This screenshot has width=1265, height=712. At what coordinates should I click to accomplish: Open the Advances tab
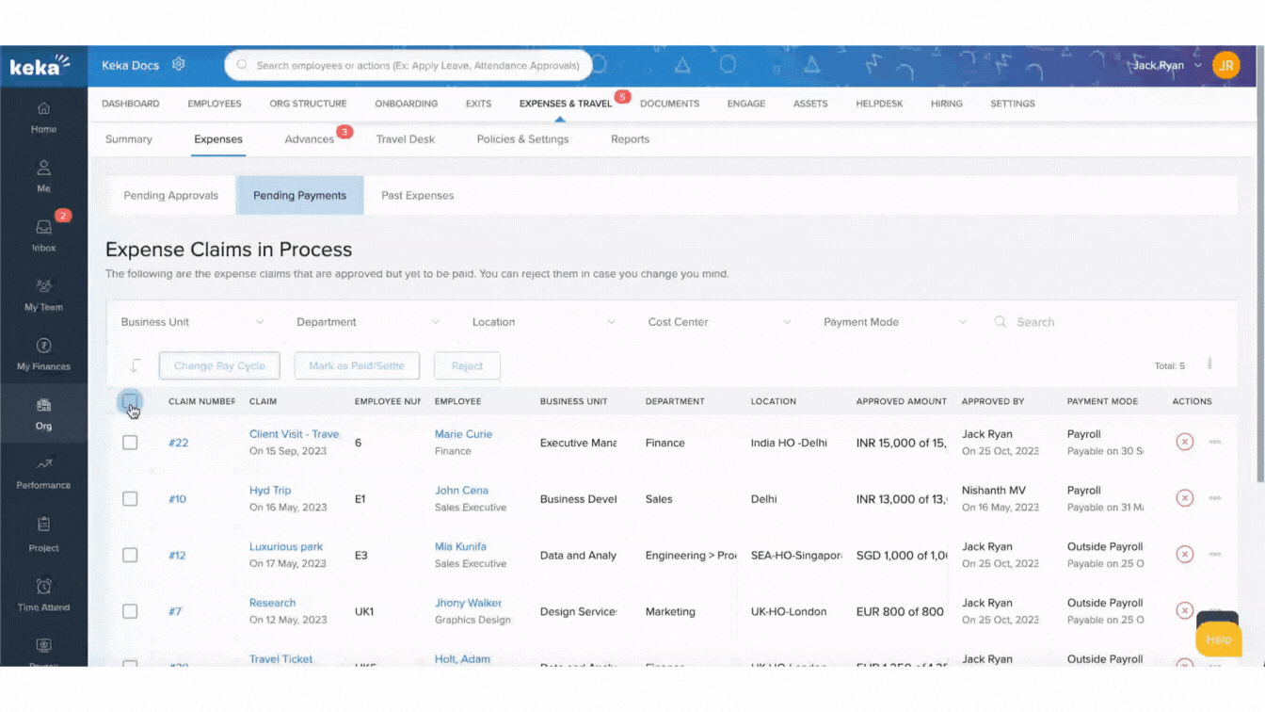[x=310, y=139]
